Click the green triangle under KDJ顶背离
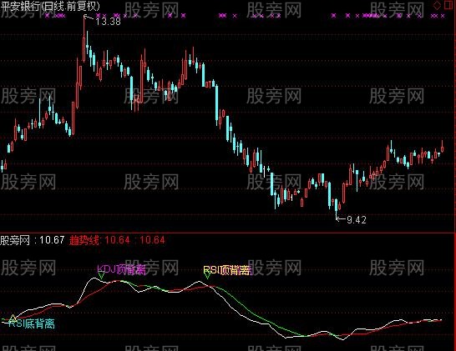 tap(101, 275)
